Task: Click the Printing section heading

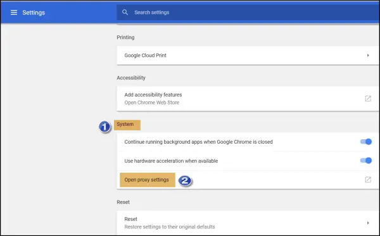Action: click(x=125, y=37)
